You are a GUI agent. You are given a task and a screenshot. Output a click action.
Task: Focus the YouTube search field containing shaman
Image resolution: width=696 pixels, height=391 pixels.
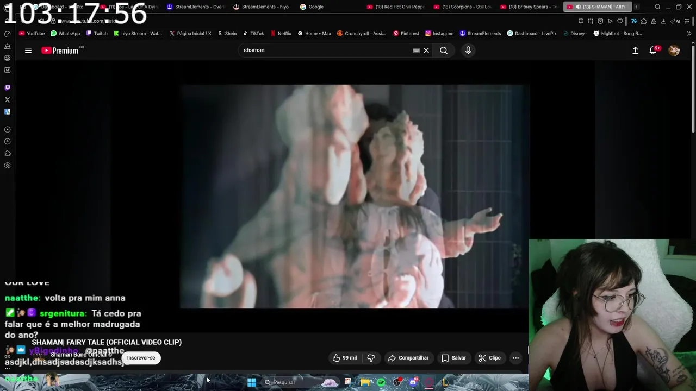(x=326, y=51)
